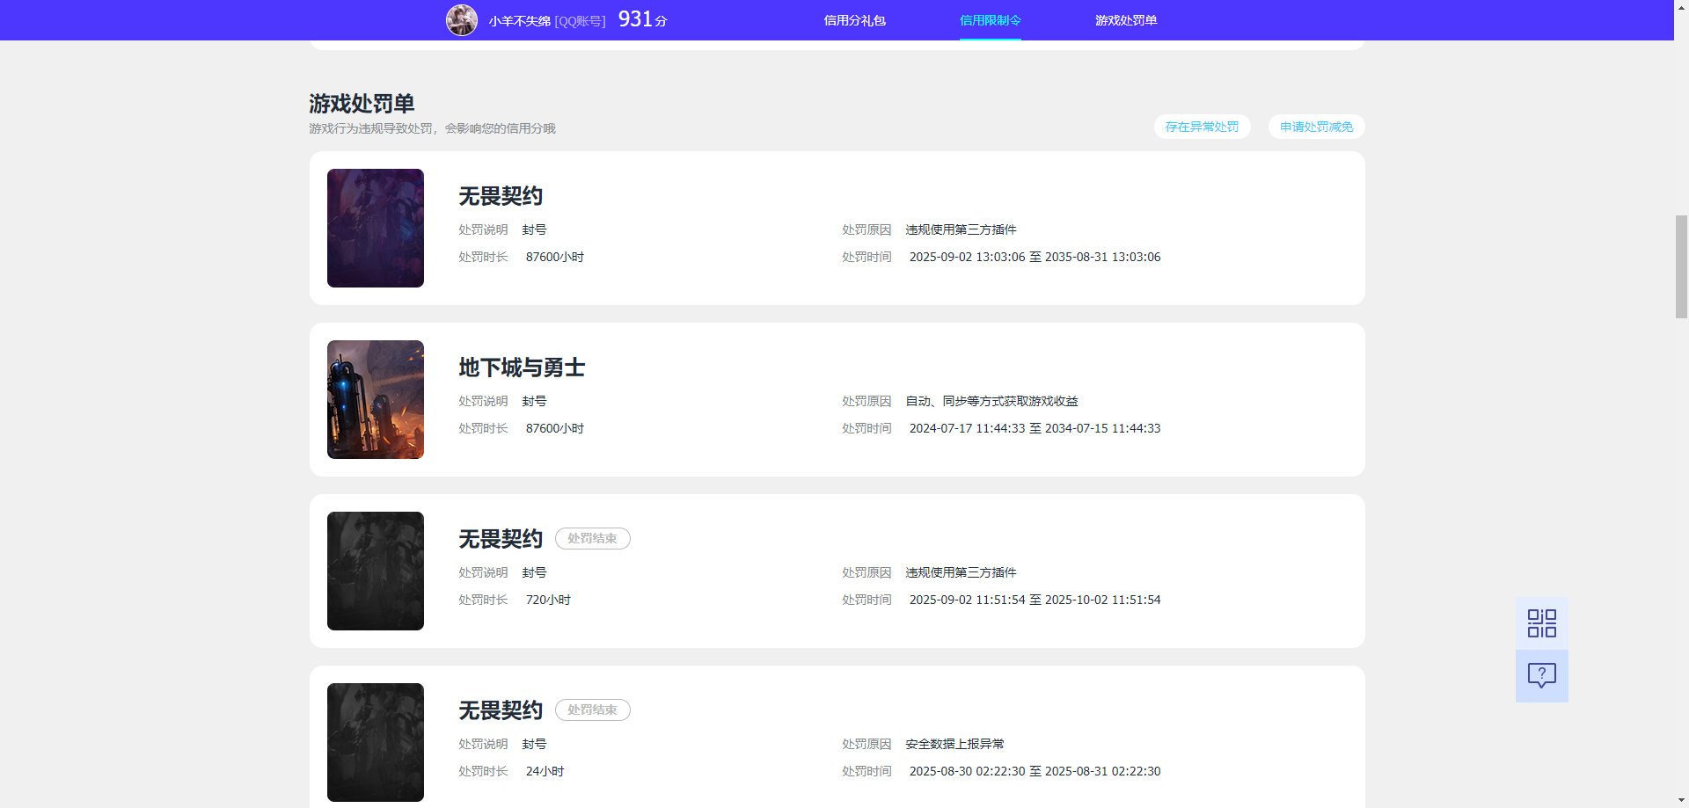The image size is (1689, 808).
Task: Click the scrollbar up arrow
Action: [x=1681, y=6]
